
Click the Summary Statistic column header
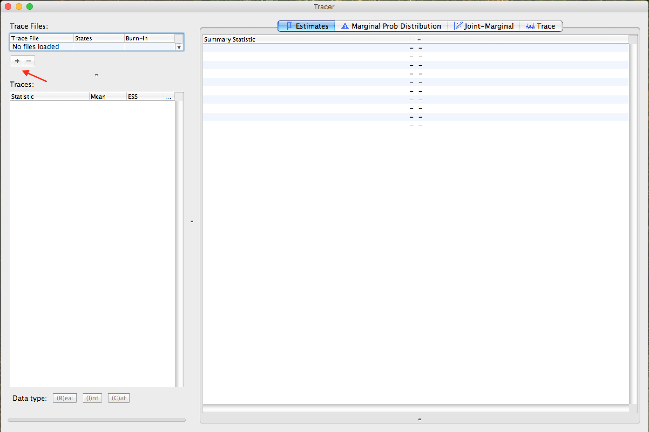tap(309, 39)
